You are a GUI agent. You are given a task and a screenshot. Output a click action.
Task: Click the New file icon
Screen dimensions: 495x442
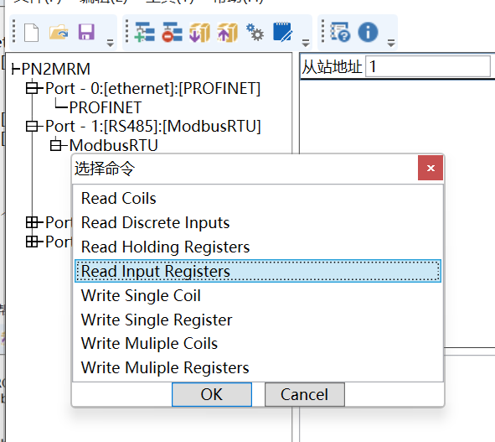[32, 33]
